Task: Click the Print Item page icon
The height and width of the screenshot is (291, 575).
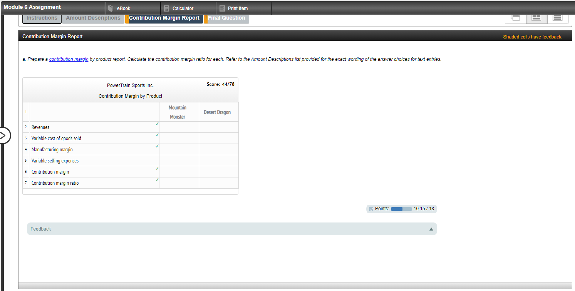Action: pos(222,8)
